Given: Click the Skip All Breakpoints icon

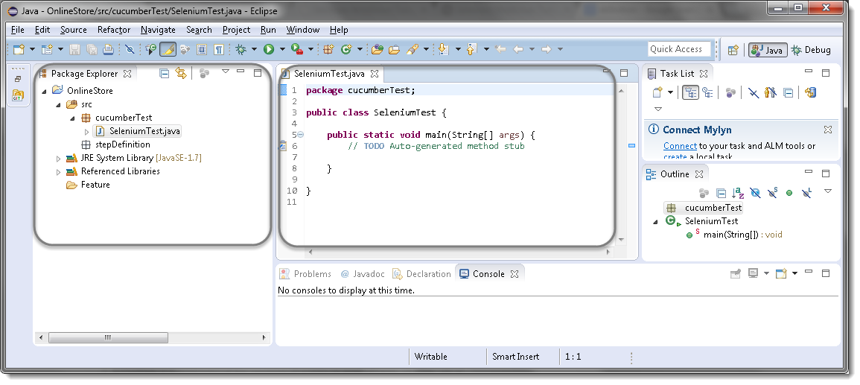Looking at the screenshot, I should [130, 49].
